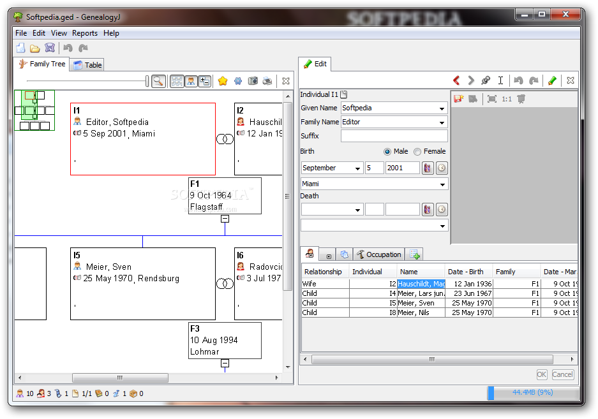598x419 pixels.
Task: Open the birth month September dropdown
Action: pyautogui.click(x=357, y=168)
